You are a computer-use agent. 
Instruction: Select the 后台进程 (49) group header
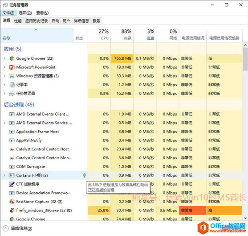click(19, 104)
